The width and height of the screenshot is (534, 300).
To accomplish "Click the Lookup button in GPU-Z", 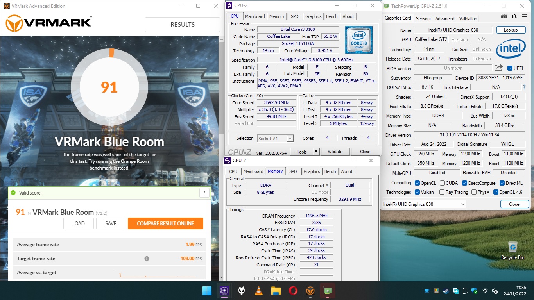I will (x=511, y=30).
